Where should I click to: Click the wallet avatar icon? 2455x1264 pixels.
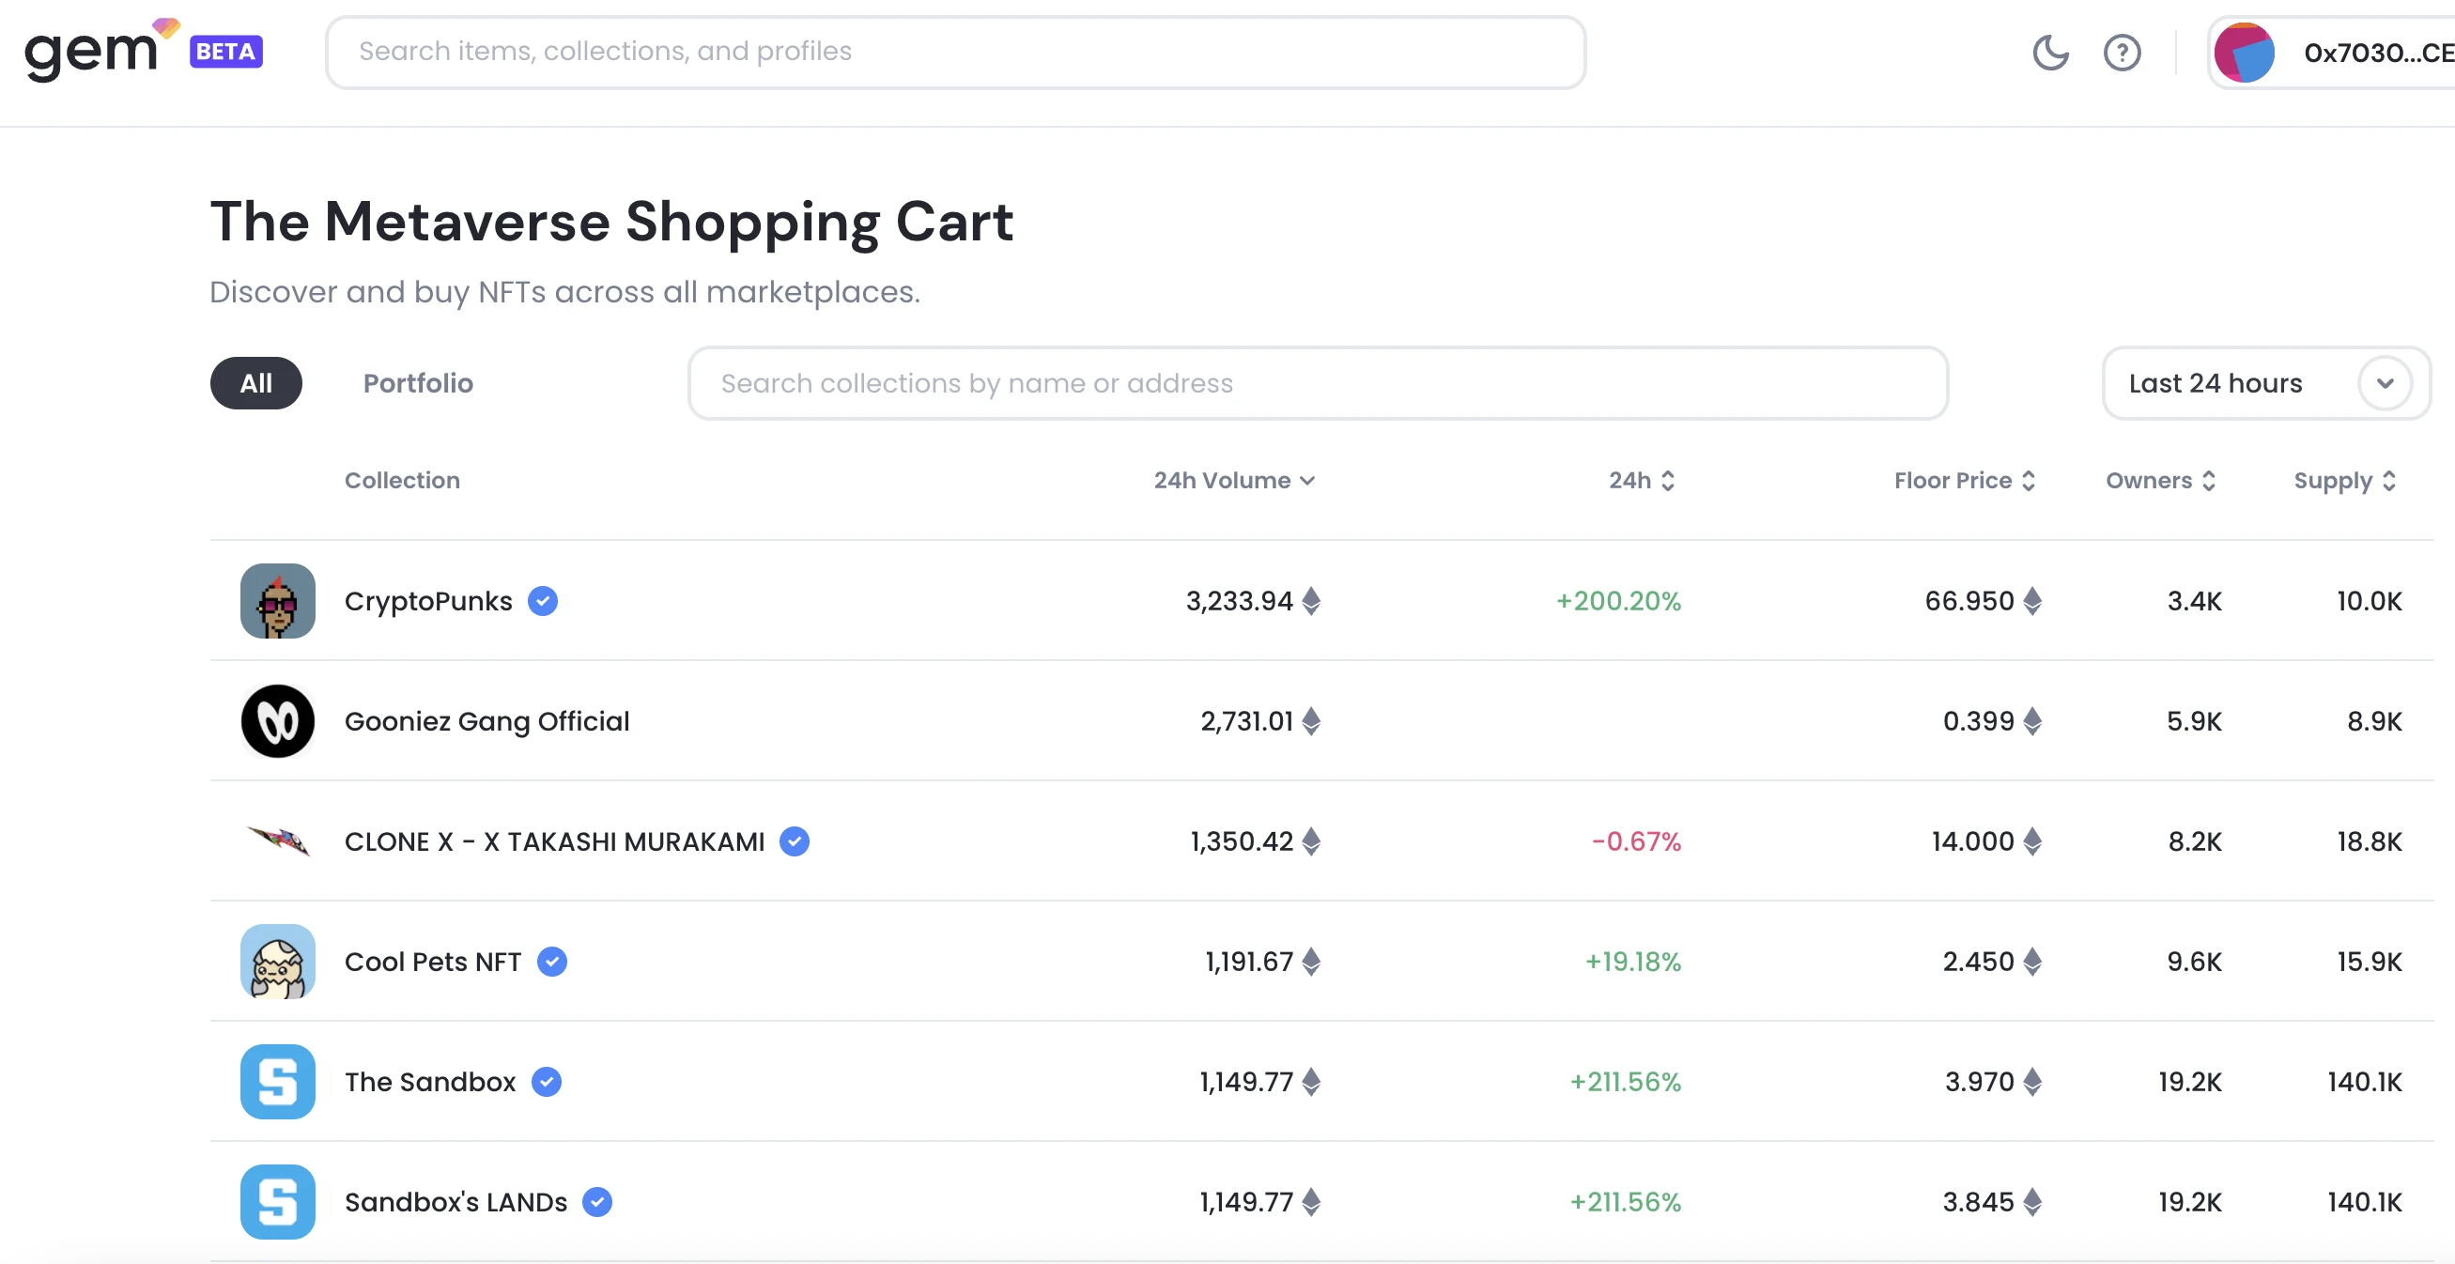click(2245, 54)
